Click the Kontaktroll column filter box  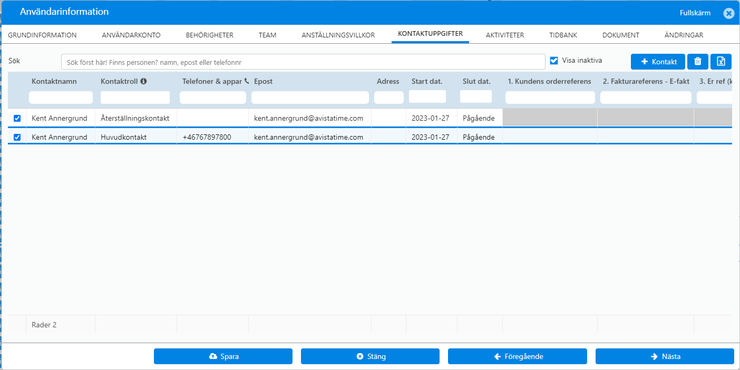pos(135,98)
